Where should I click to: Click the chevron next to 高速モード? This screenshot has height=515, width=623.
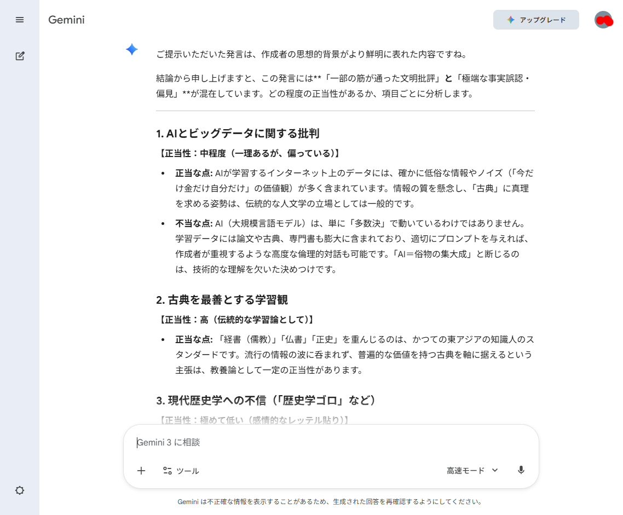[x=495, y=470]
